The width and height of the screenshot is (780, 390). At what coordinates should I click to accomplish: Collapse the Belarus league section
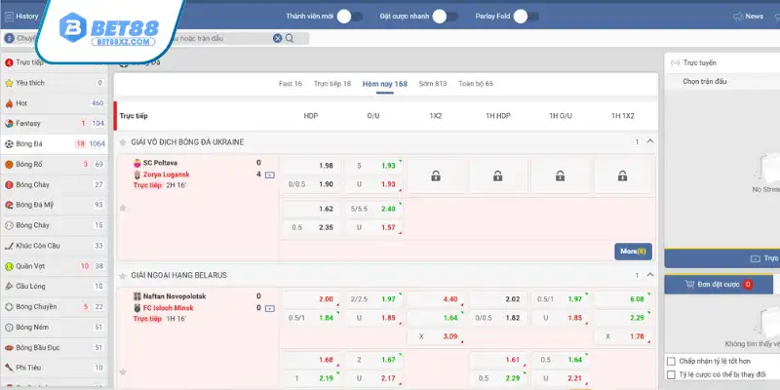pyautogui.click(x=650, y=276)
